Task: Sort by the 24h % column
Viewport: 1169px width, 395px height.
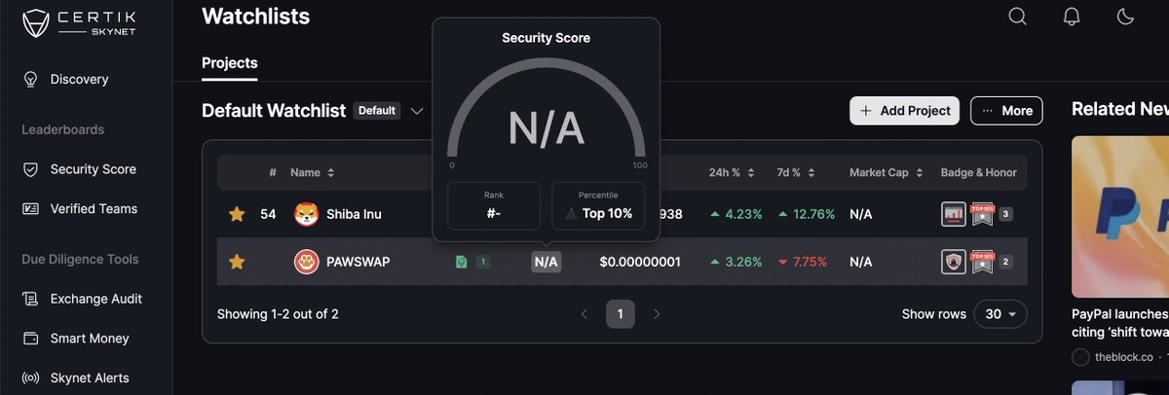Action: [731, 172]
